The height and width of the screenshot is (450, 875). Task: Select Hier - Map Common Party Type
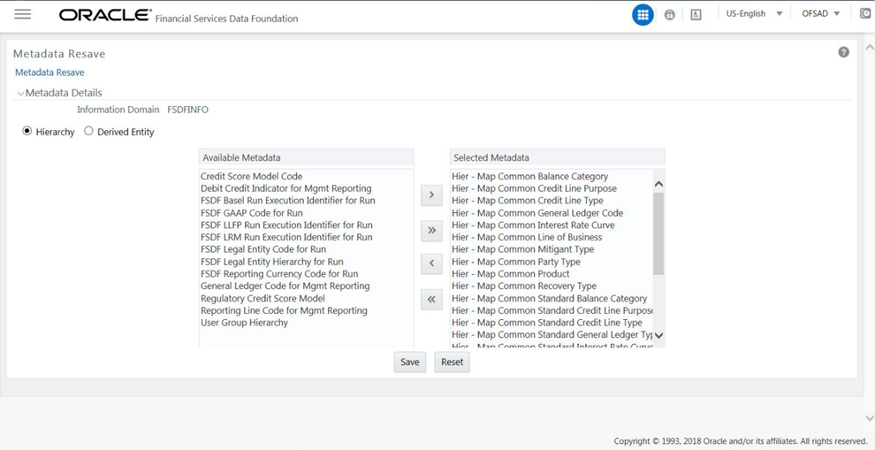tap(516, 262)
